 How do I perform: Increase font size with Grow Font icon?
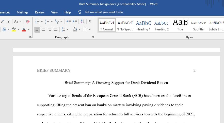point(3,22)
